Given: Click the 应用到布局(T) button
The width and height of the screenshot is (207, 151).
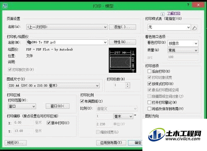Looking at the screenshot, I should click(111, 143).
